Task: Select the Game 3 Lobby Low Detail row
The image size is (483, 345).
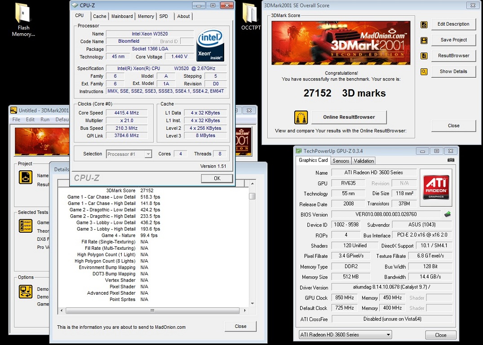Action: click(x=118, y=222)
